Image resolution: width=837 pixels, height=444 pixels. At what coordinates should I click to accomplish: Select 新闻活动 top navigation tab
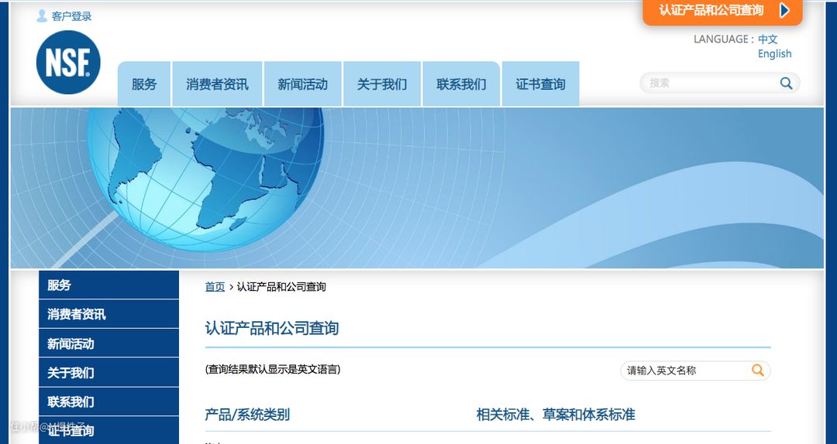[302, 84]
